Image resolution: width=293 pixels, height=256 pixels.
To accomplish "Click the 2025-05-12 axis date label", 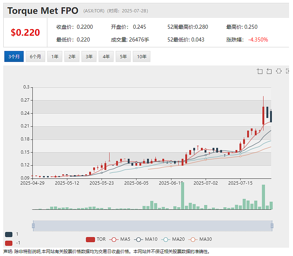I will (67, 183).
